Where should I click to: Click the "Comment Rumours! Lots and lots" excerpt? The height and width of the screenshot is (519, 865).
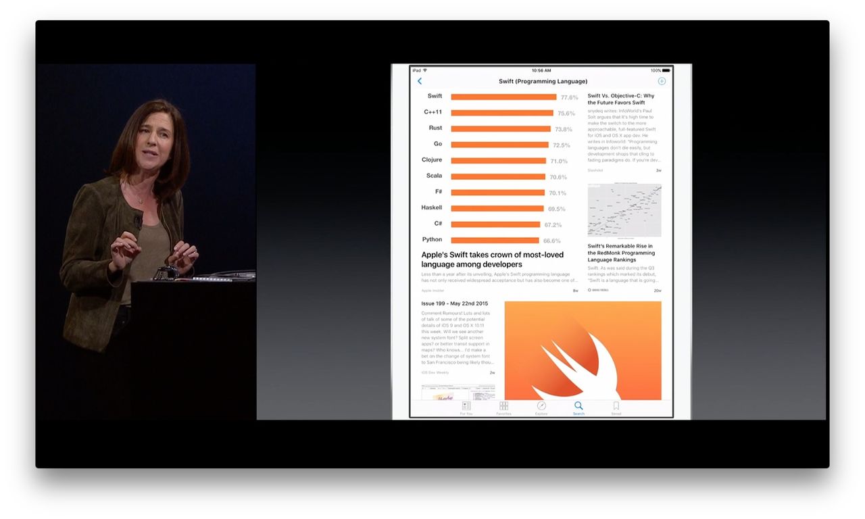pyautogui.click(x=457, y=338)
